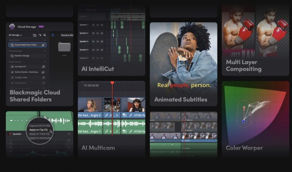
Task: Choose Apply to Clip EQ menu entry
Action: 39,130
